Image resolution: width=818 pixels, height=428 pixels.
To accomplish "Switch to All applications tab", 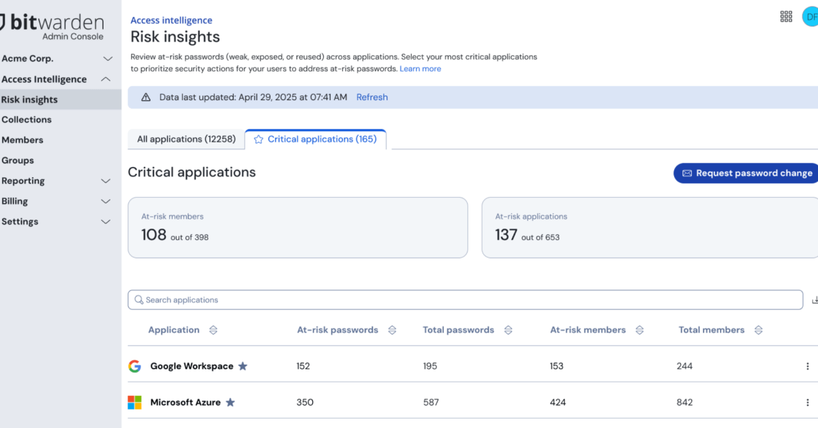I will [186, 139].
